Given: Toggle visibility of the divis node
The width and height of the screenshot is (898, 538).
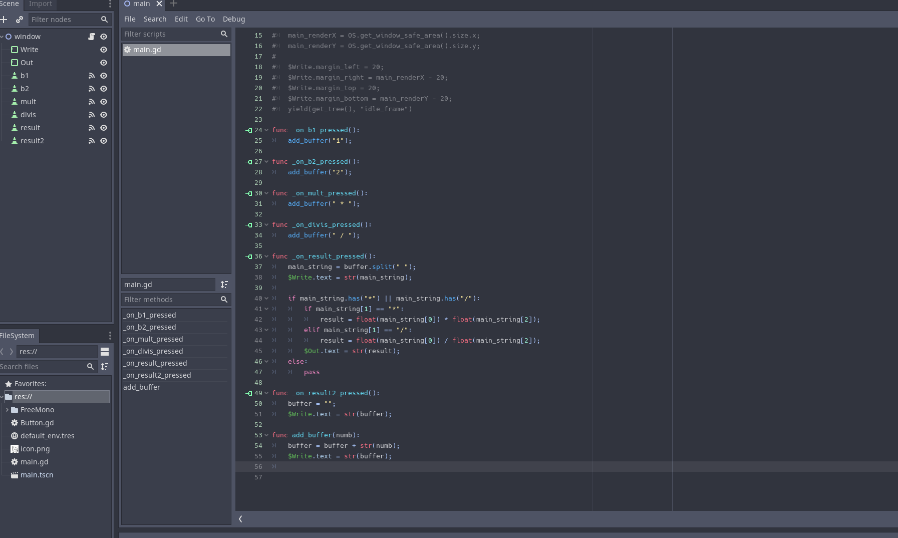Looking at the screenshot, I should tap(104, 115).
